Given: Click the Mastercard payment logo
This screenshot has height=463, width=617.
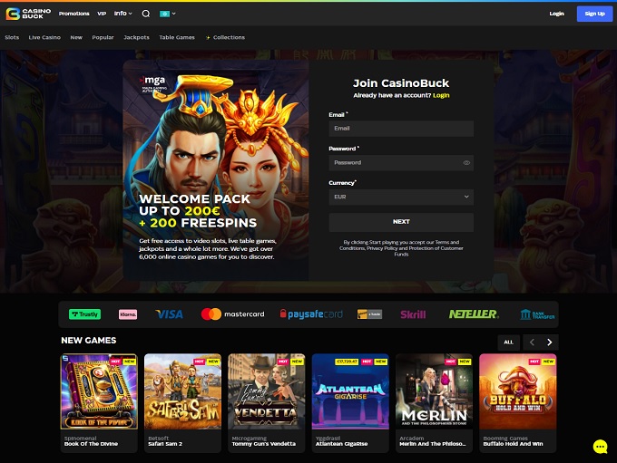Looking at the screenshot, I should [x=233, y=314].
